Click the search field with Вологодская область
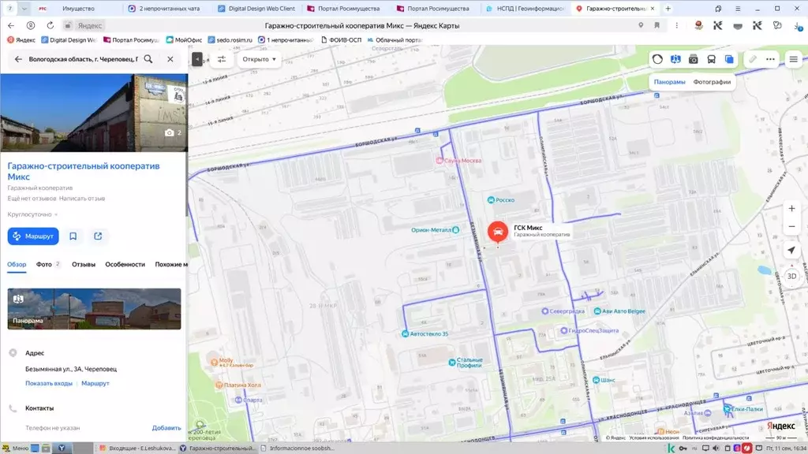 coord(84,59)
